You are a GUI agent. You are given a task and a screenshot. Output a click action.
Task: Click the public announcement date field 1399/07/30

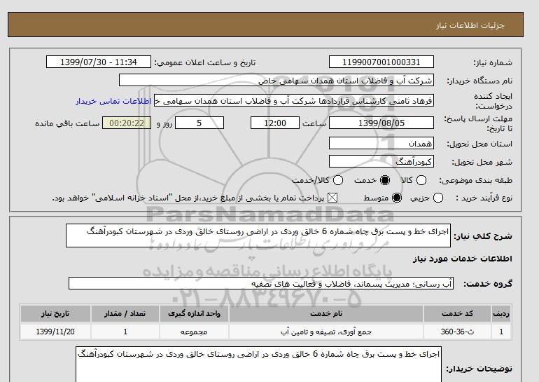pyautogui.click(x=98, y=62)
